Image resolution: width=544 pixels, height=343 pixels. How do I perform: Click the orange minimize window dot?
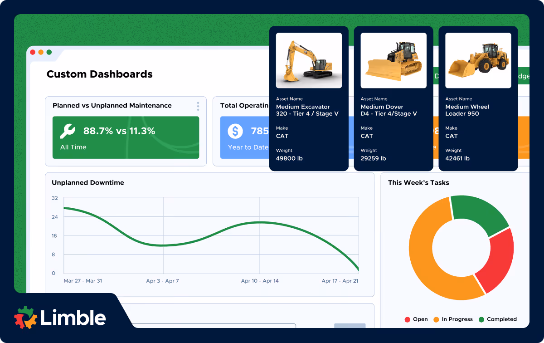coord(41,52)
